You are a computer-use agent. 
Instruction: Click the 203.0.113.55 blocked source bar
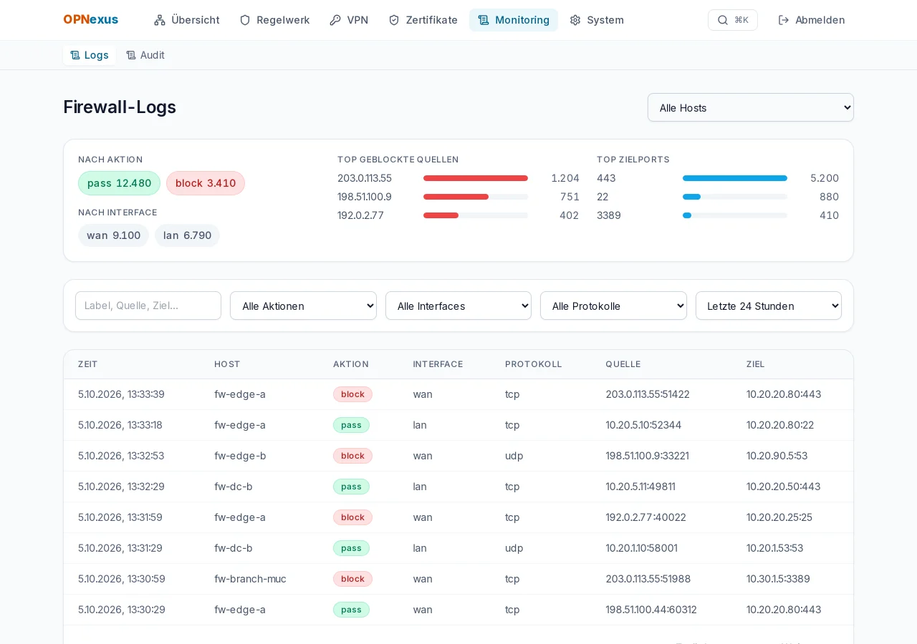476,178
